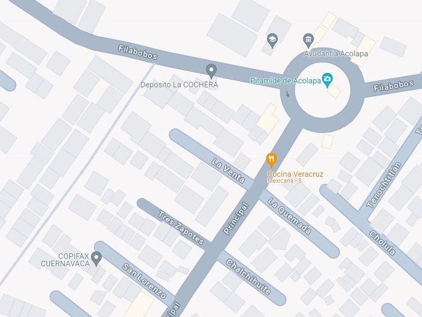Click the COPIFAX CUERNAVACA label text
This screenshot has width=422, height=317.
click(65, 260)
